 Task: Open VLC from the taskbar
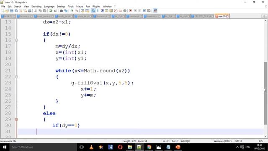point(91,147)
